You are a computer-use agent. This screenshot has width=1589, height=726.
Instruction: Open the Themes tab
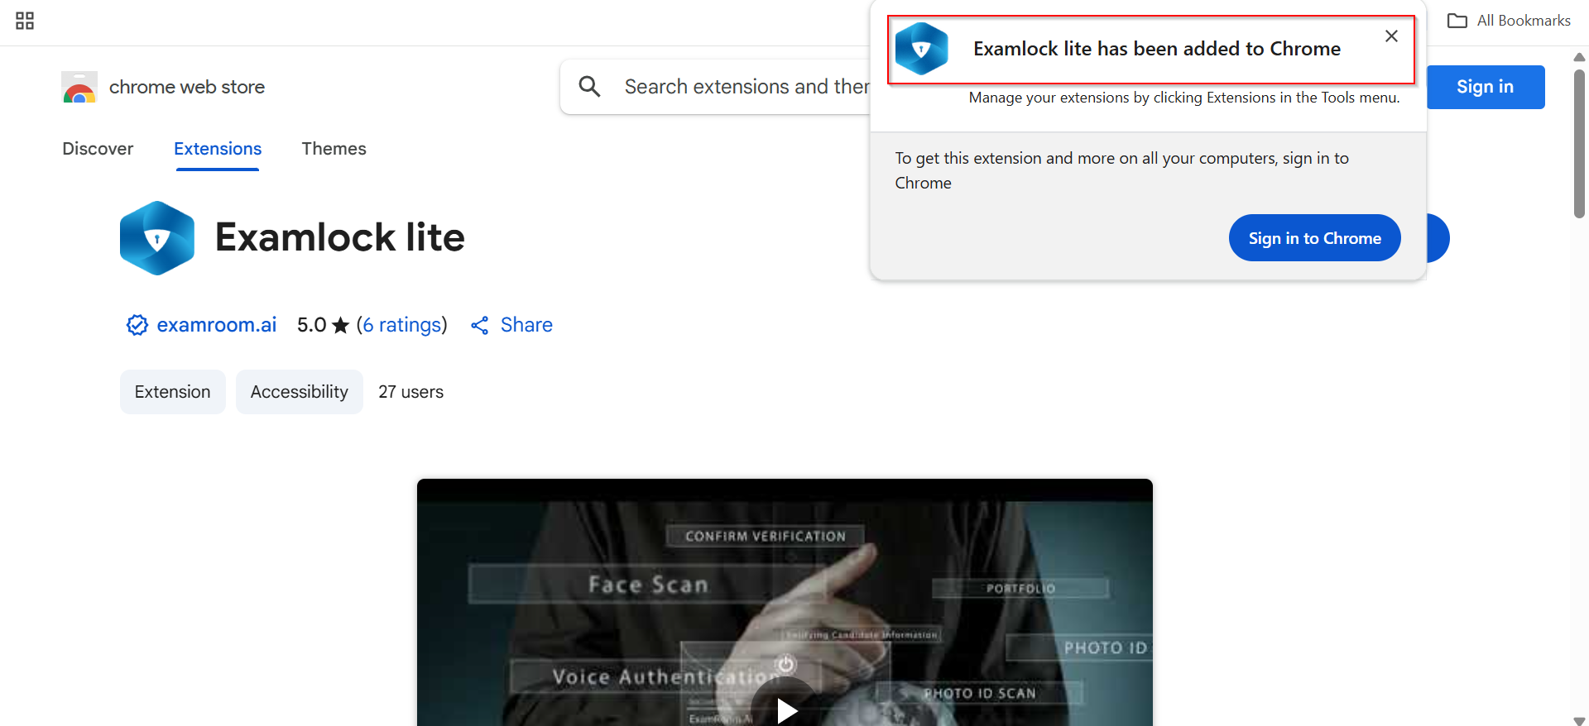pos(334,149)
